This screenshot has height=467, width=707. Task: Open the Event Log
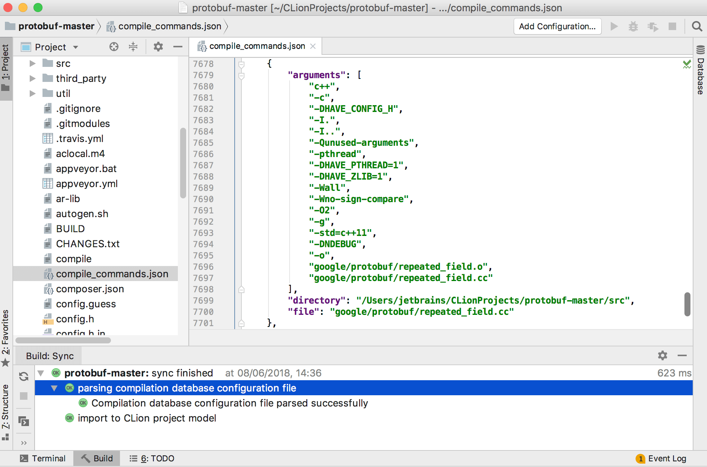tap(661, 458)
